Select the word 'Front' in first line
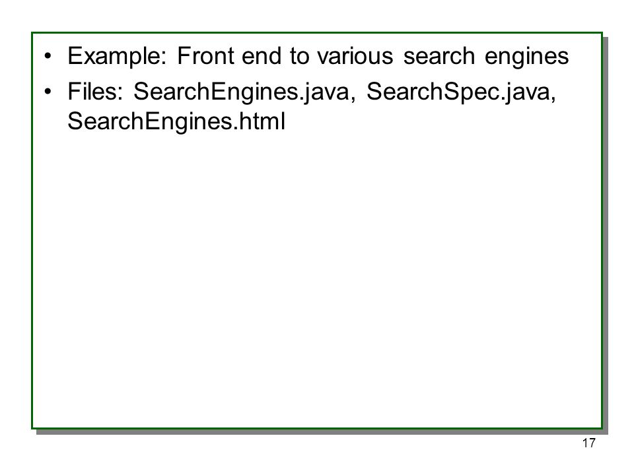The image size is (634, 475). 206,55
